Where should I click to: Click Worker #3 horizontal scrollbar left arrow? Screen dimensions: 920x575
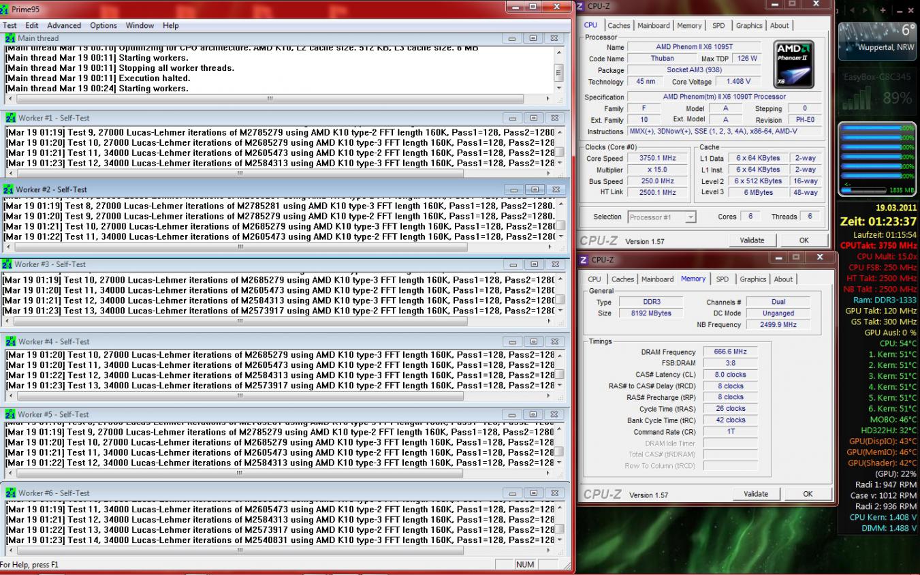[8, 320]
